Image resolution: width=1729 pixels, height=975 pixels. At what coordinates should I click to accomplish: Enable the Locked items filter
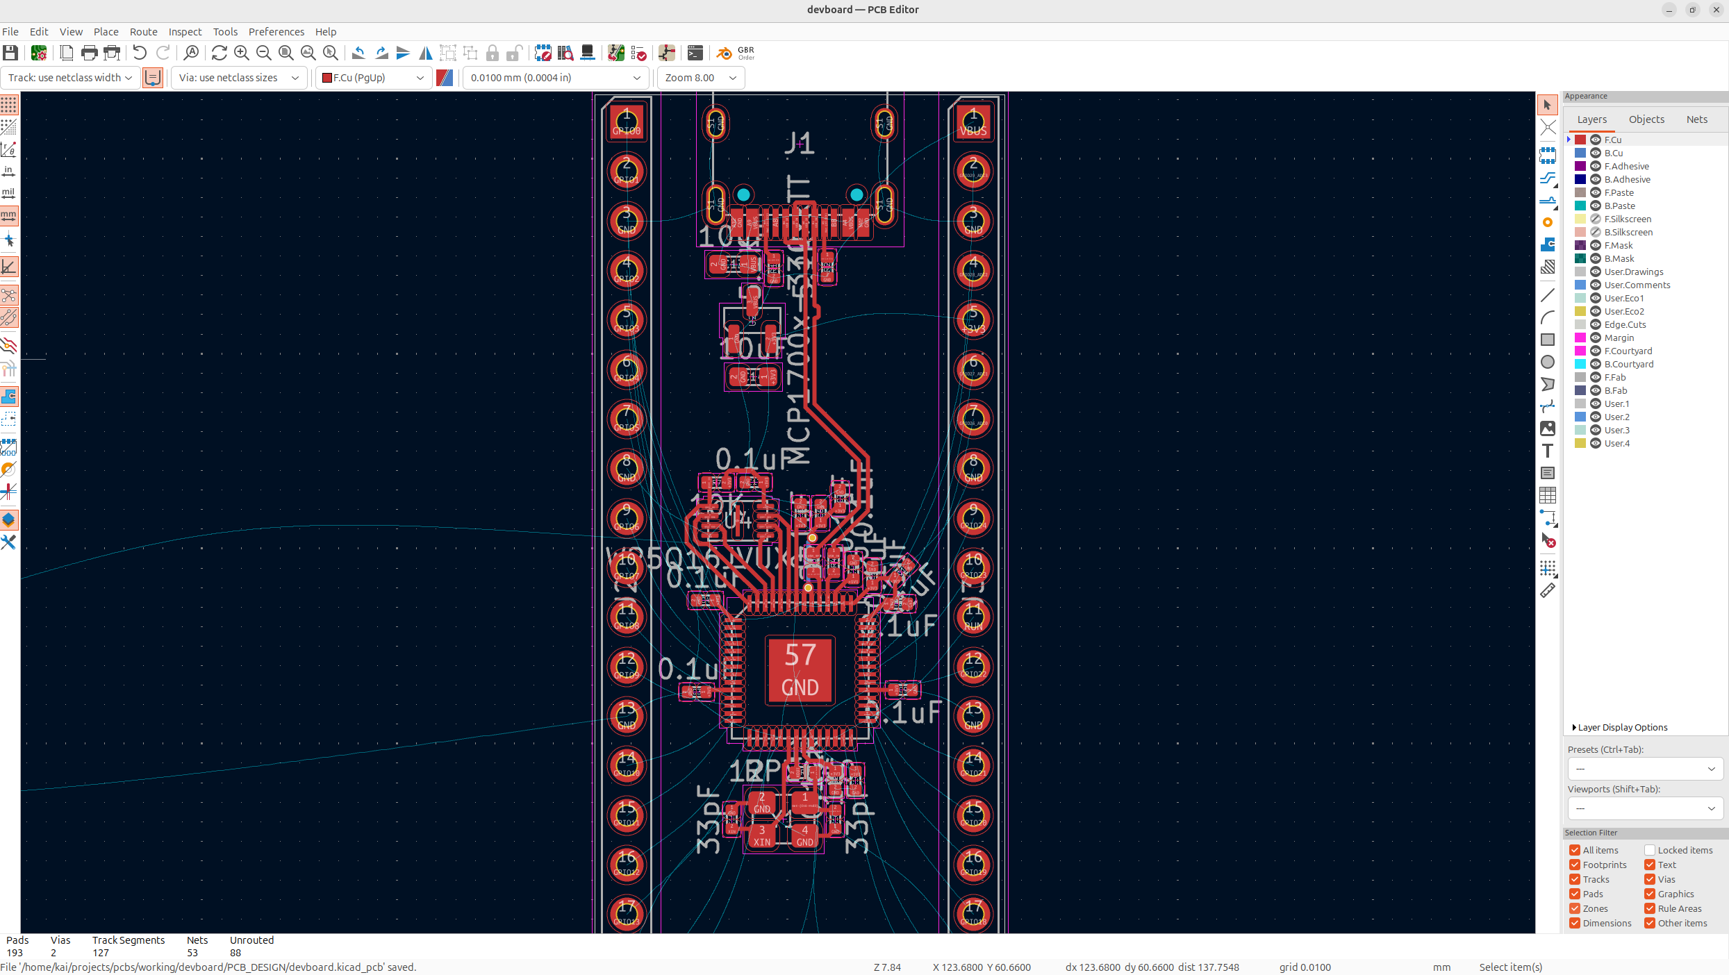(x=1649, y=850)
